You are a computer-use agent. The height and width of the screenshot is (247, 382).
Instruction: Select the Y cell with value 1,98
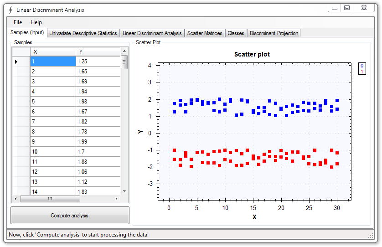(98, 101)
